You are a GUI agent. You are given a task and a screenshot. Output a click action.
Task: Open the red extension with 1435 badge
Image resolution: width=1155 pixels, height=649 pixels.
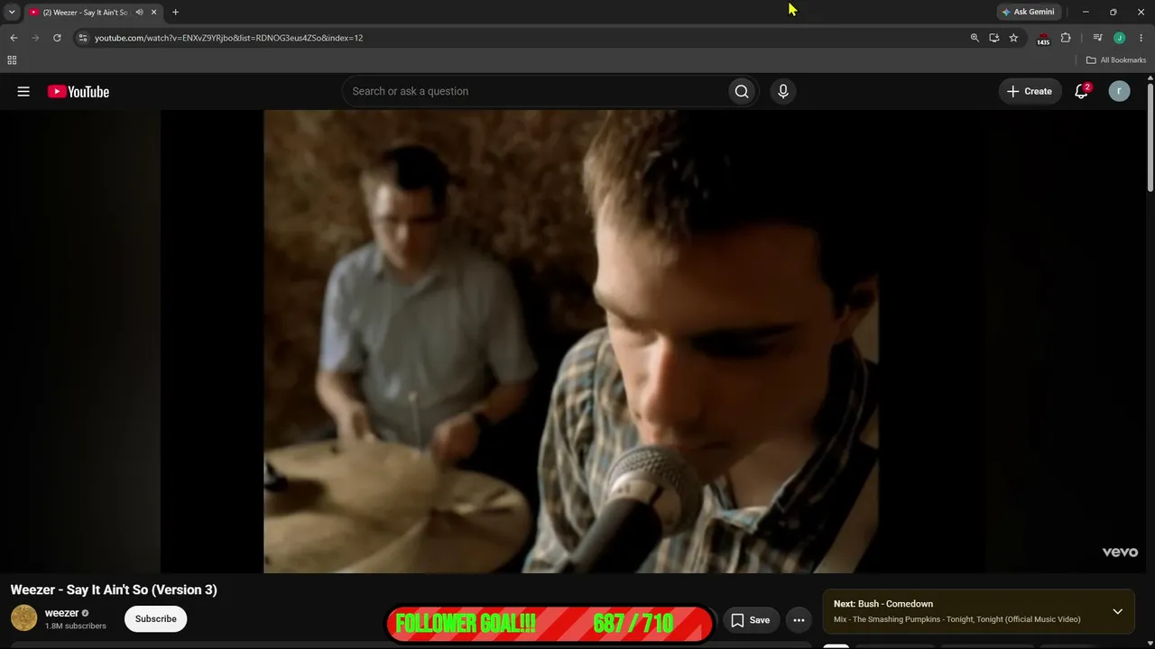pos(1043,39)
